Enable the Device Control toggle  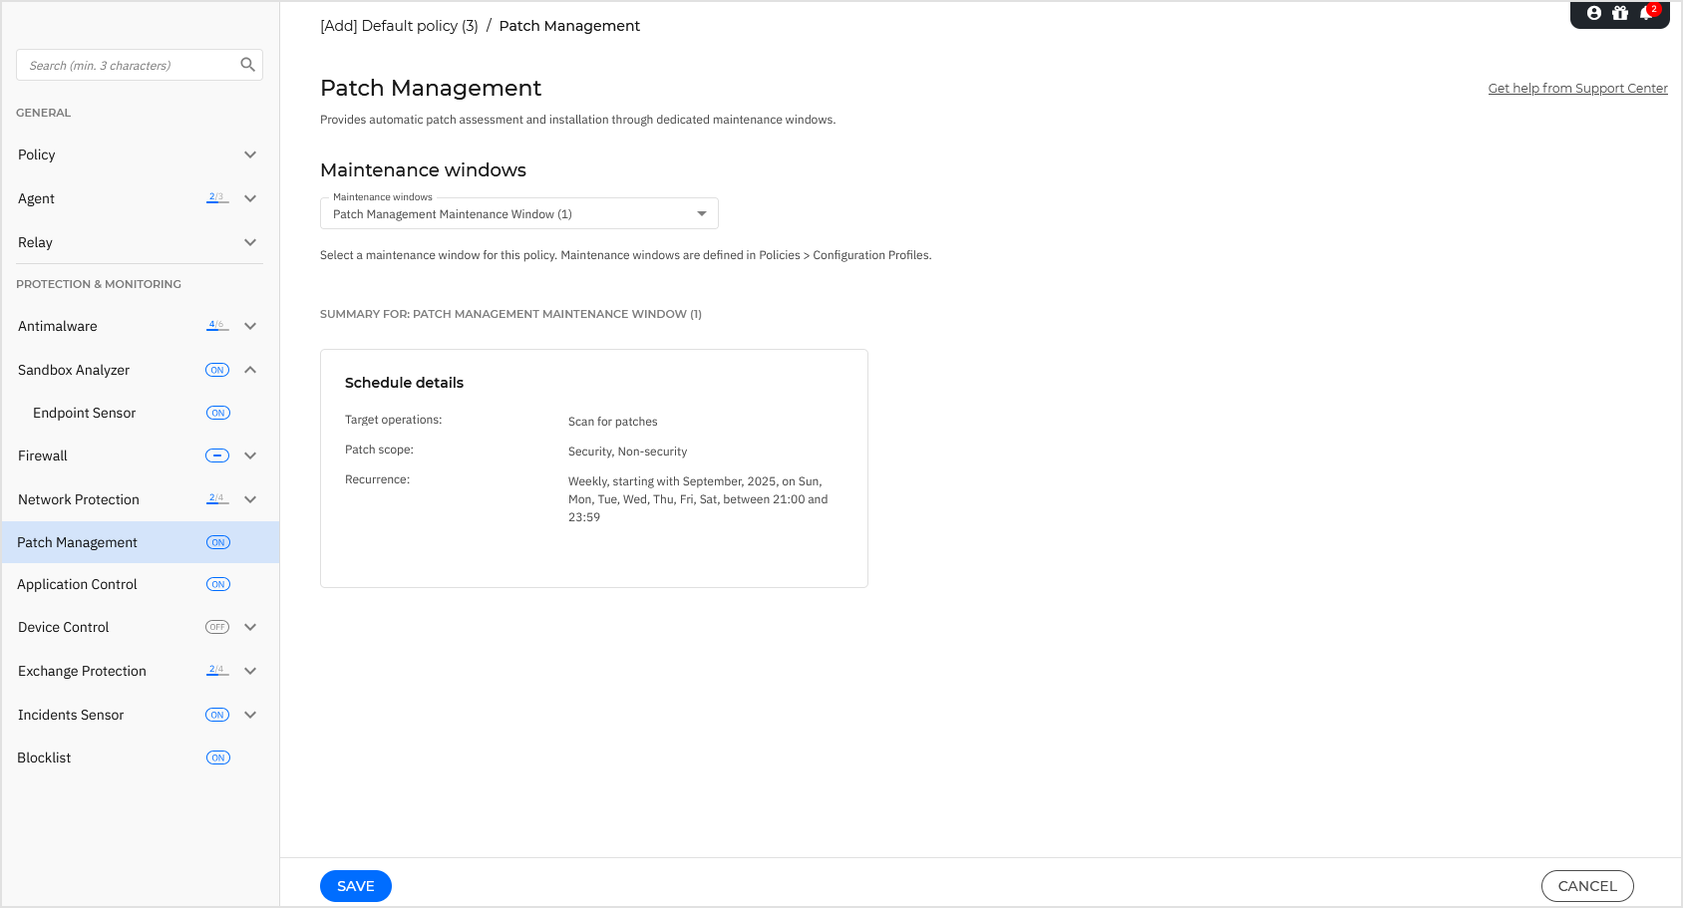pos(216,626)
